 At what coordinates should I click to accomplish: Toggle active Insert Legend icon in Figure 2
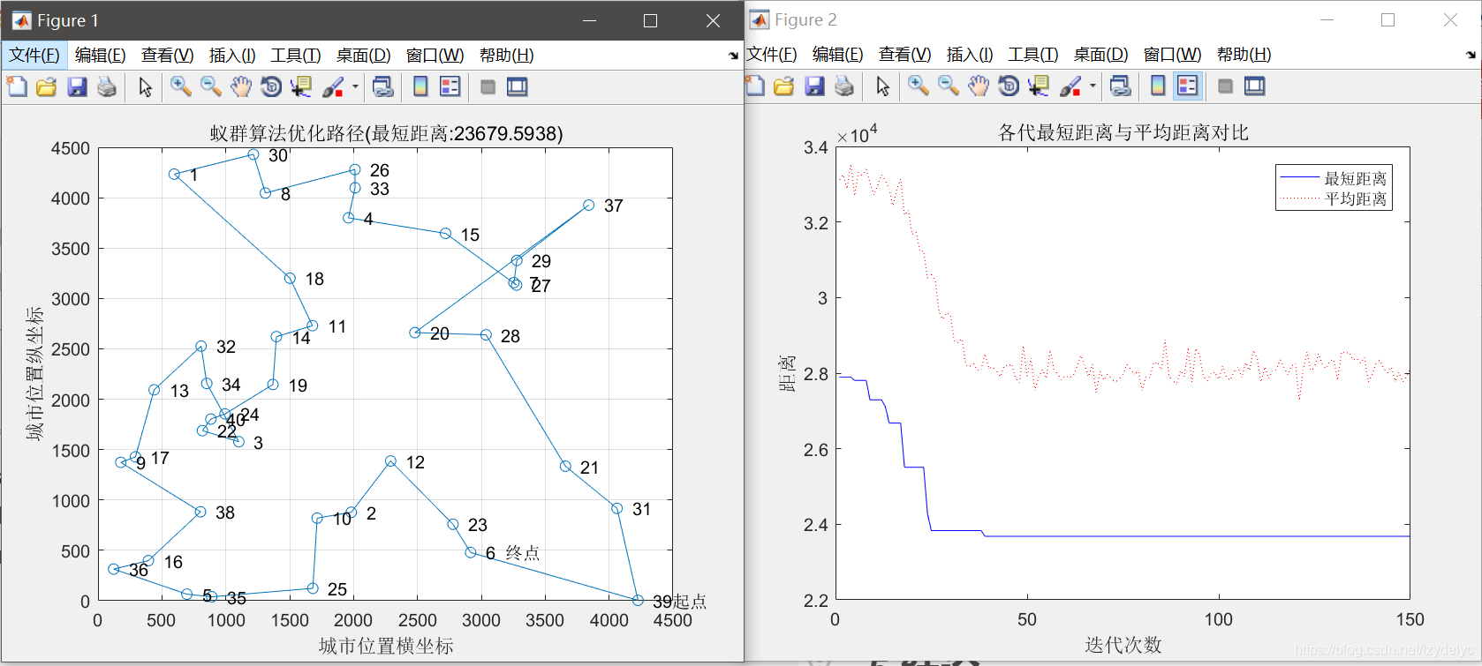[1188, 86]
